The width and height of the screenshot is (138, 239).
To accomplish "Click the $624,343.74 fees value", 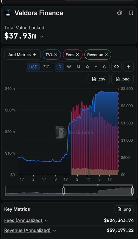I will (119, 220).
